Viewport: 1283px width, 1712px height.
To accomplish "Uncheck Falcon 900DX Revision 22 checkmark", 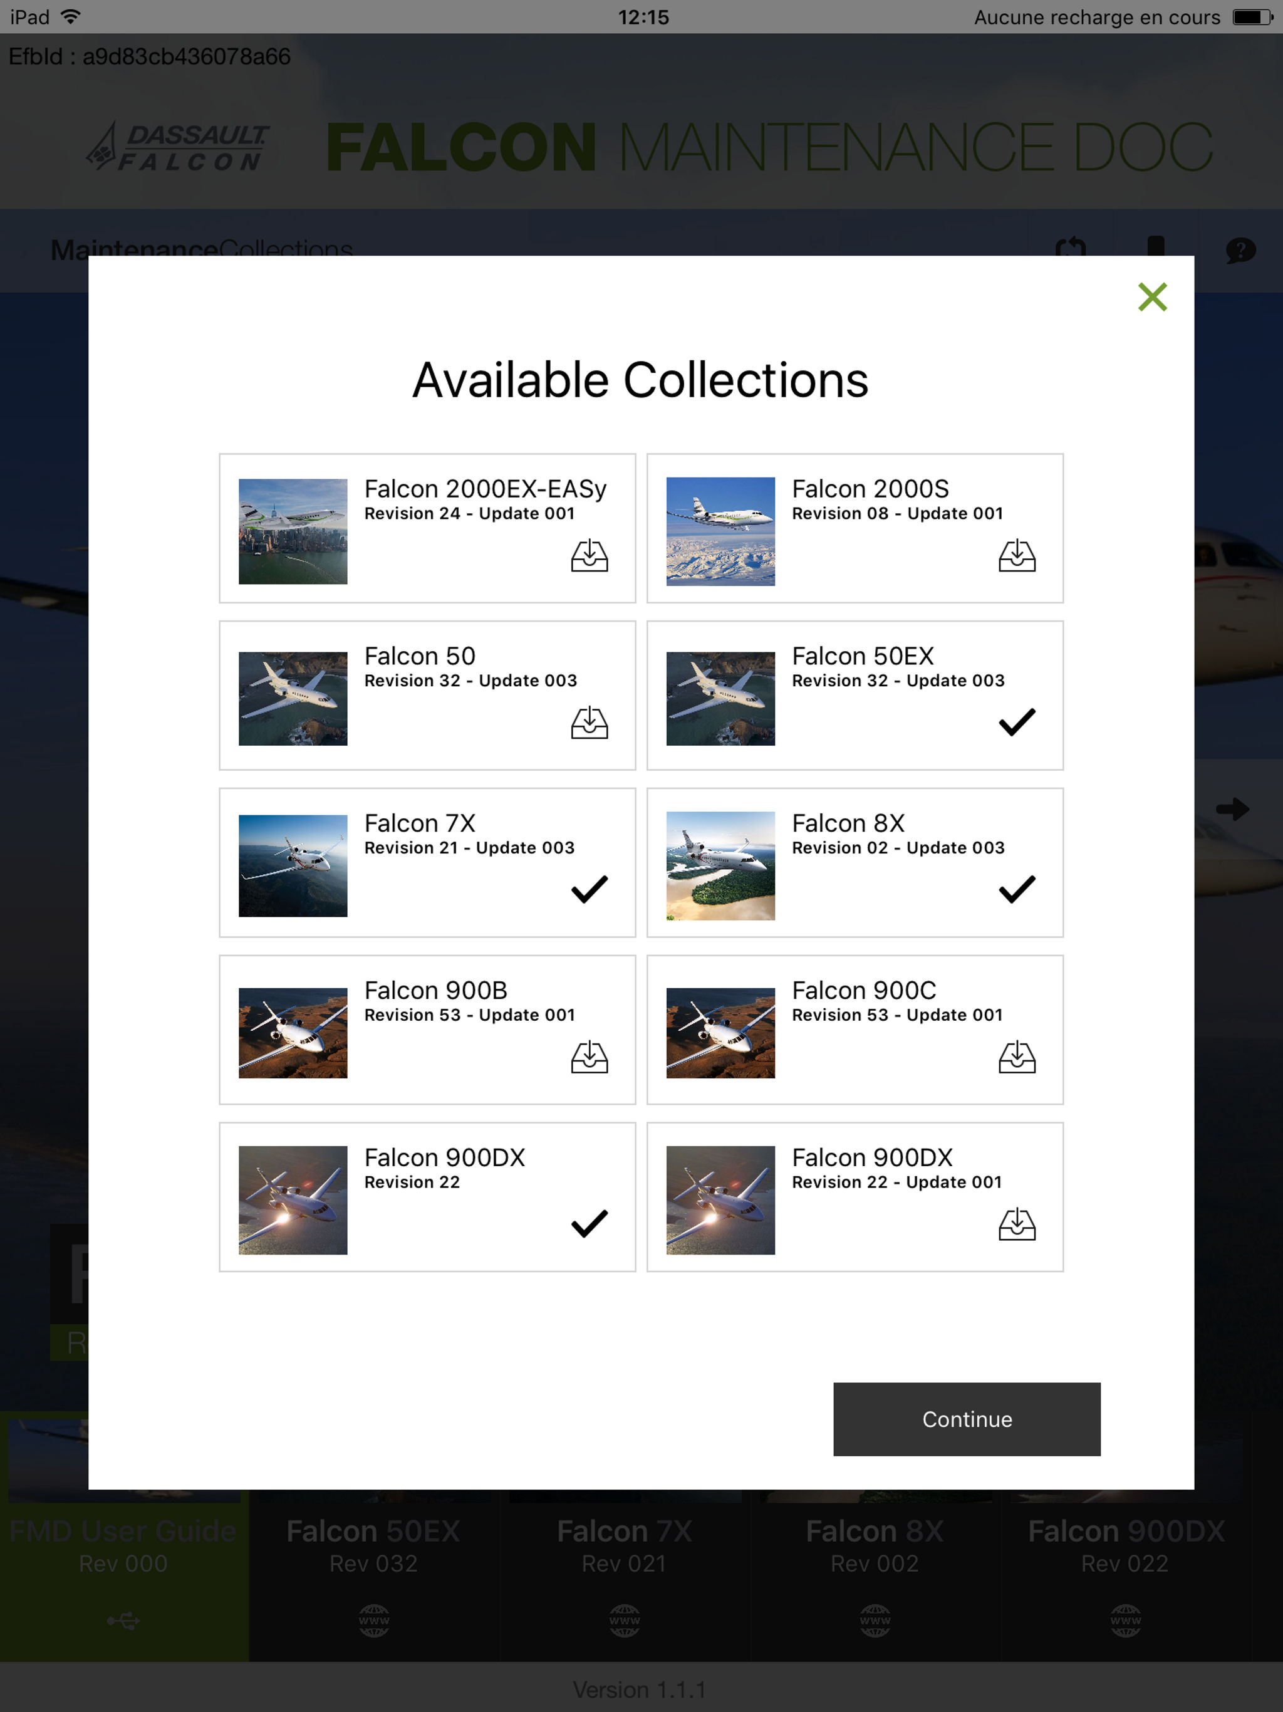I will coord(589,1224).
